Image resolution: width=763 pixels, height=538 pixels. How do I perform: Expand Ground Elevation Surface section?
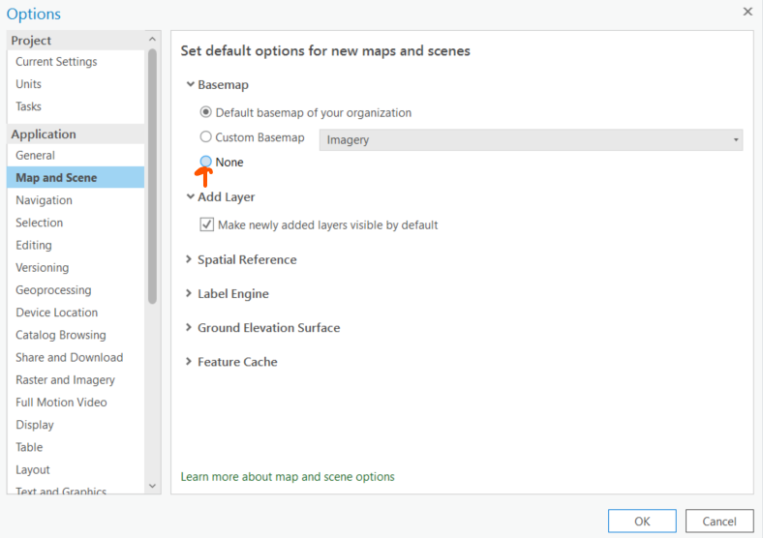tap(190, 328)
